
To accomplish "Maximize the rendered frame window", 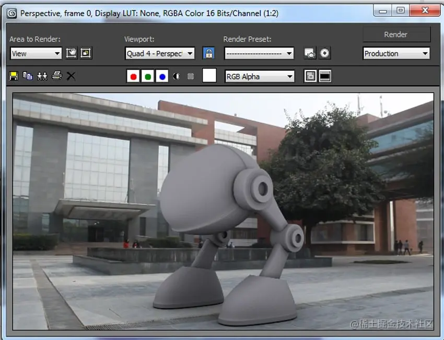I will tap(401, 11).
